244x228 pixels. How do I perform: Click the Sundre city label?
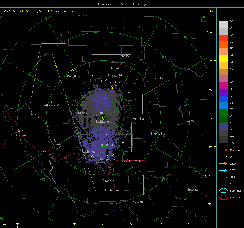click(82, 112)
